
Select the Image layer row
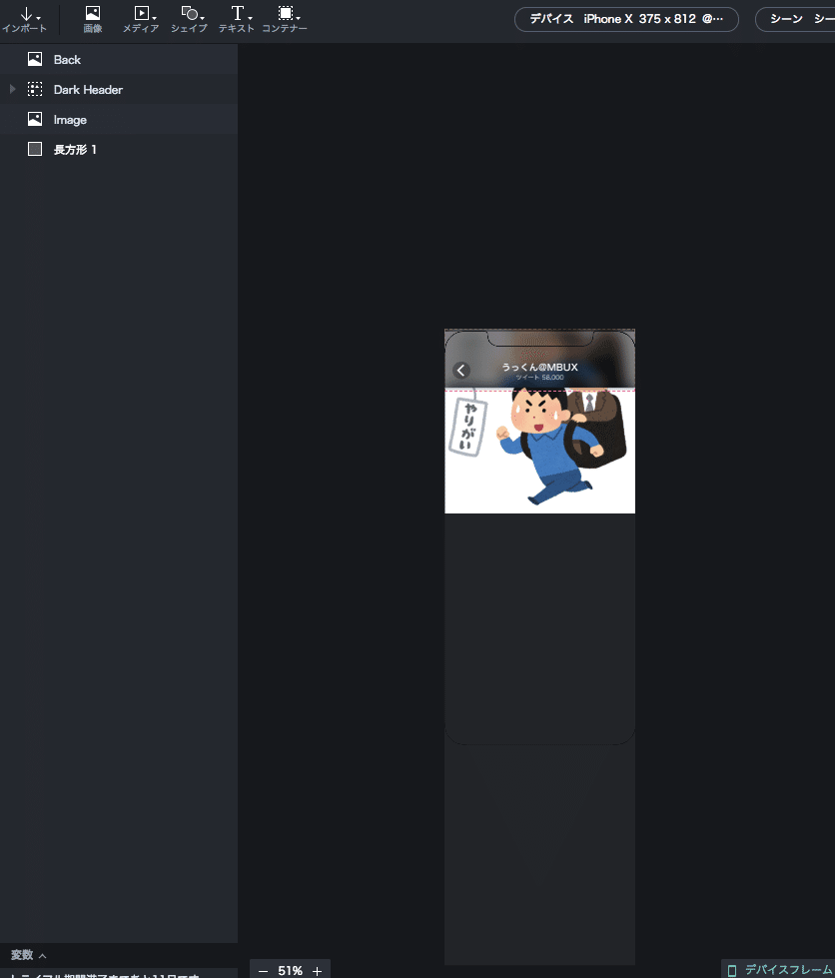coord(119,119)
